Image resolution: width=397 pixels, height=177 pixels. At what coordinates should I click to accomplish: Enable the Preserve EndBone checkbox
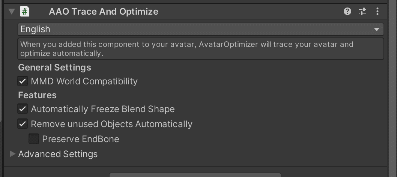(34, 139)
